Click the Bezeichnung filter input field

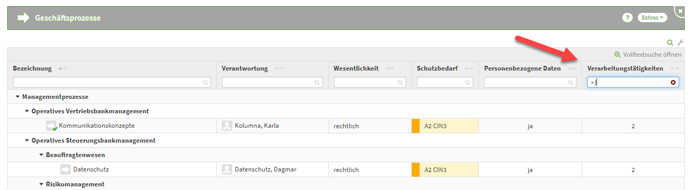point(112,82)
